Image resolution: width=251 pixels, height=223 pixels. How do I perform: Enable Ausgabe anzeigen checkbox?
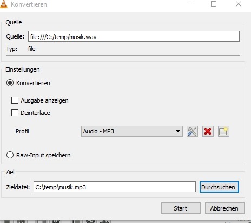coord(15,100)
